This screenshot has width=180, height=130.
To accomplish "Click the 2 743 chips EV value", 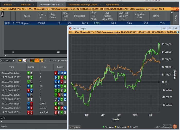I will (96, 23).
